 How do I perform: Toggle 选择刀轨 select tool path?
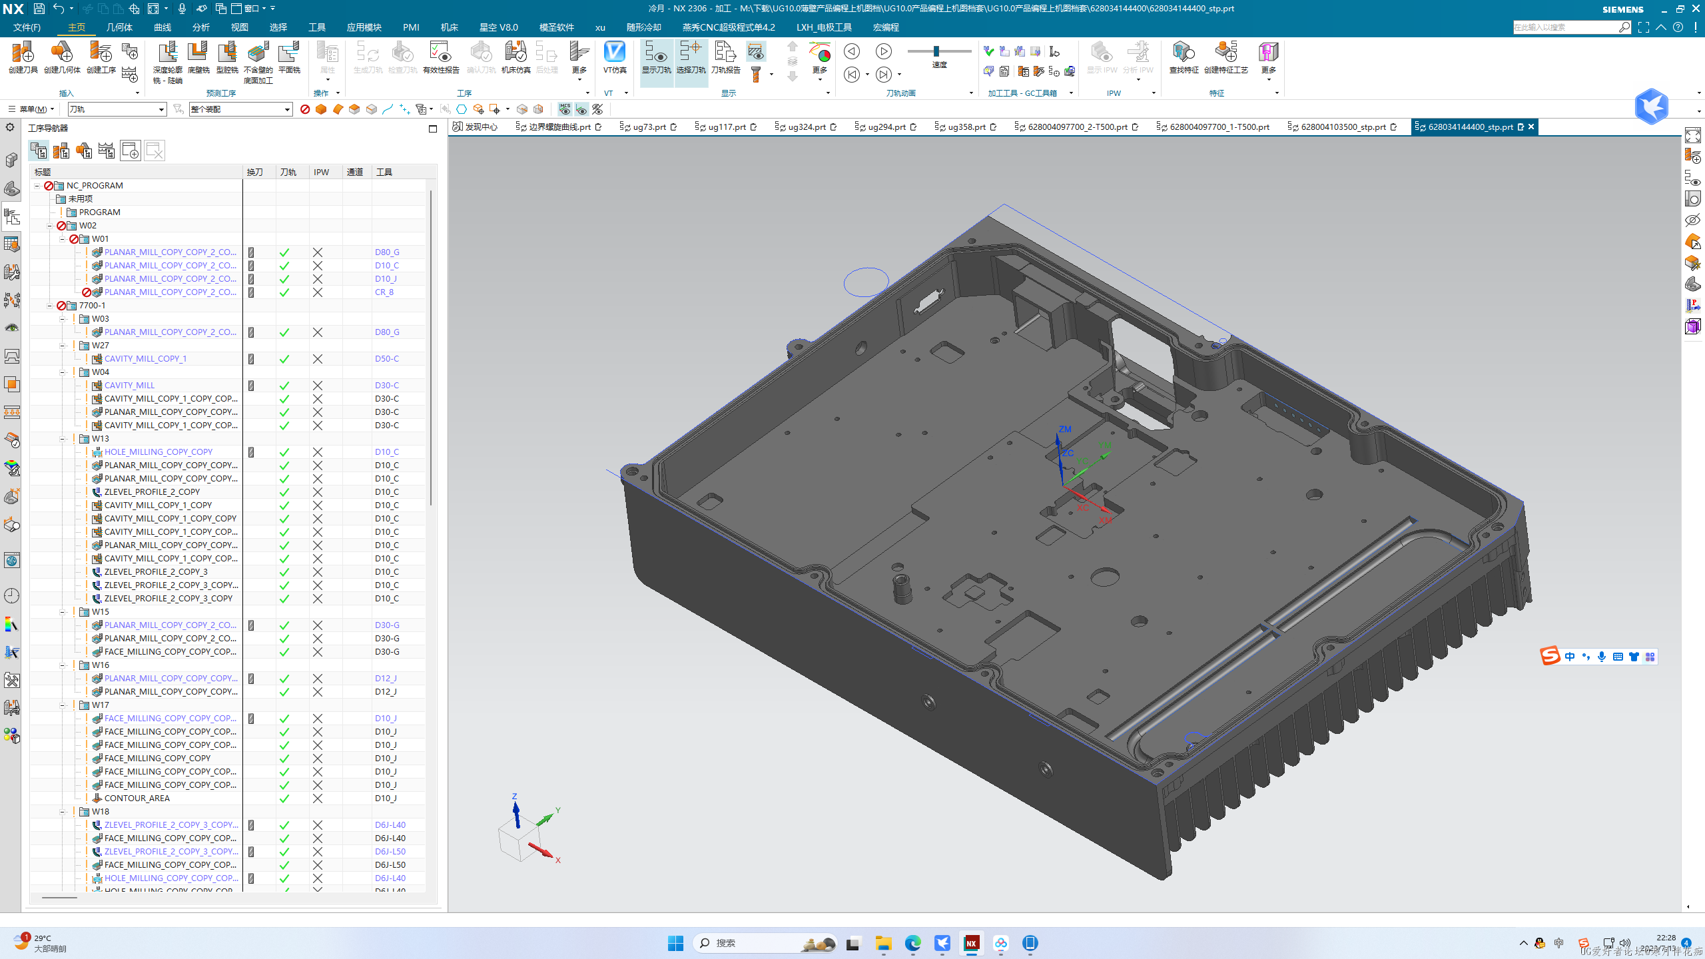(691, 62)
